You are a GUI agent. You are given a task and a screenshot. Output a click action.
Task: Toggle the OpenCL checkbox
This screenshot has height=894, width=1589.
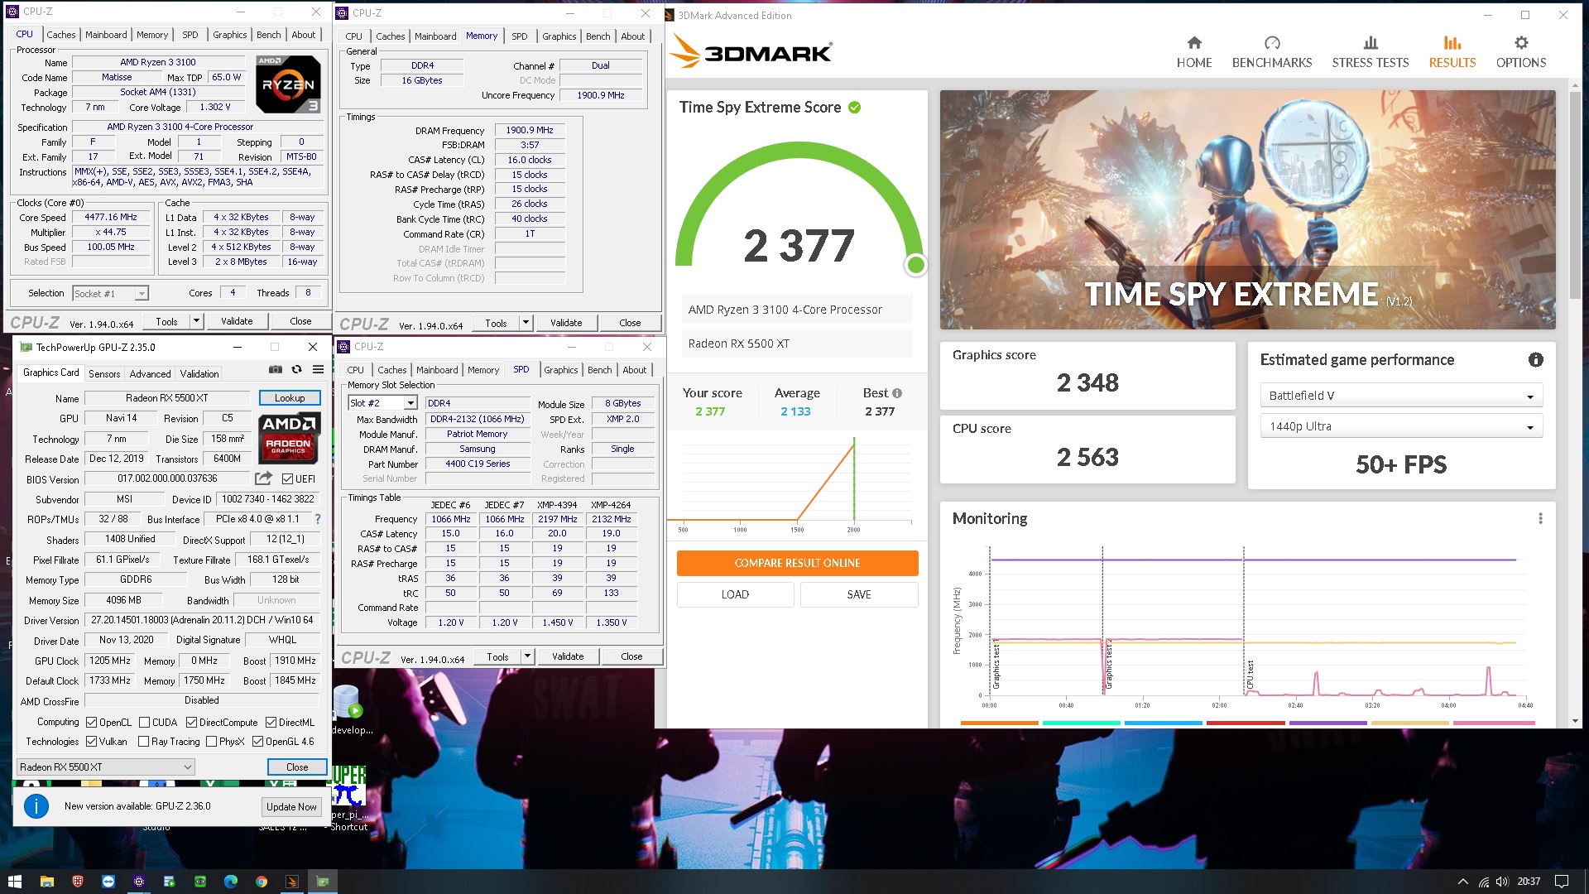pos(92,723)
